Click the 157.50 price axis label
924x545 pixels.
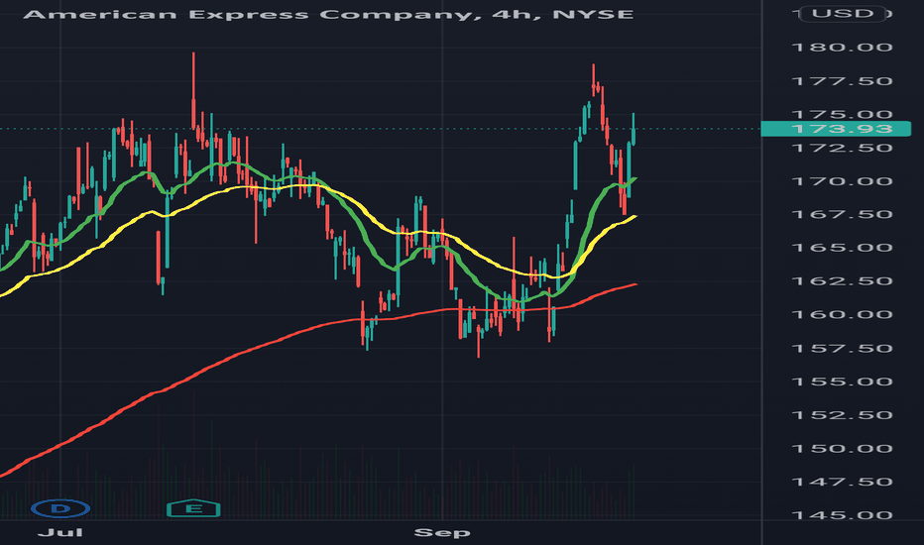pos(842,348)
